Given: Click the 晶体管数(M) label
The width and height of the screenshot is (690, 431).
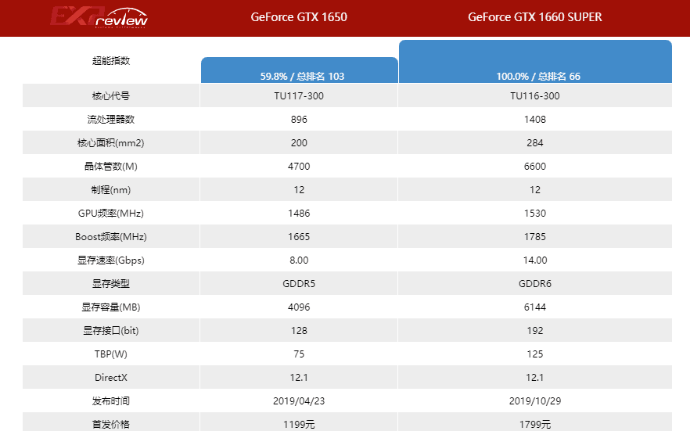Looking at the screenshot, I should click(x=111, y=167).
